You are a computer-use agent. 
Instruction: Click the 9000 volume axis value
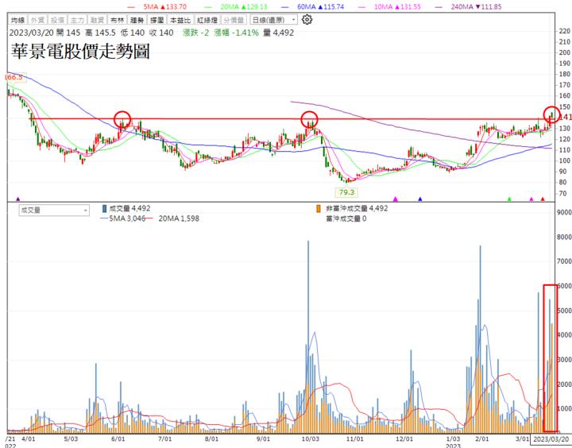click(565, 212)
